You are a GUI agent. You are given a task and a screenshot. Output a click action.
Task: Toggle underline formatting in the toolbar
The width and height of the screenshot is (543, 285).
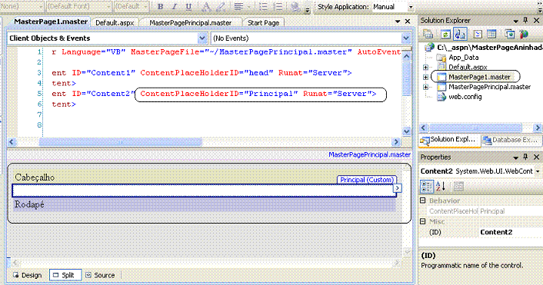188,7
